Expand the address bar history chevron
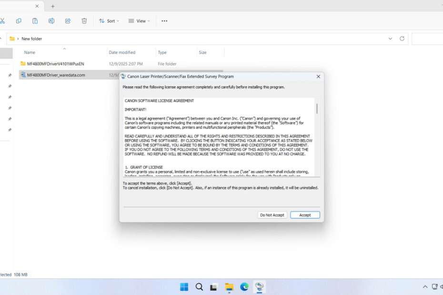 click(x=390, y=39)
